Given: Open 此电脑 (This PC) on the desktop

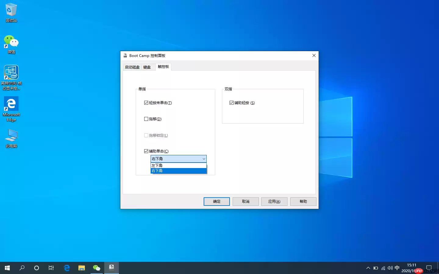Looking at the screenshot, I should (x=11, y=135).
